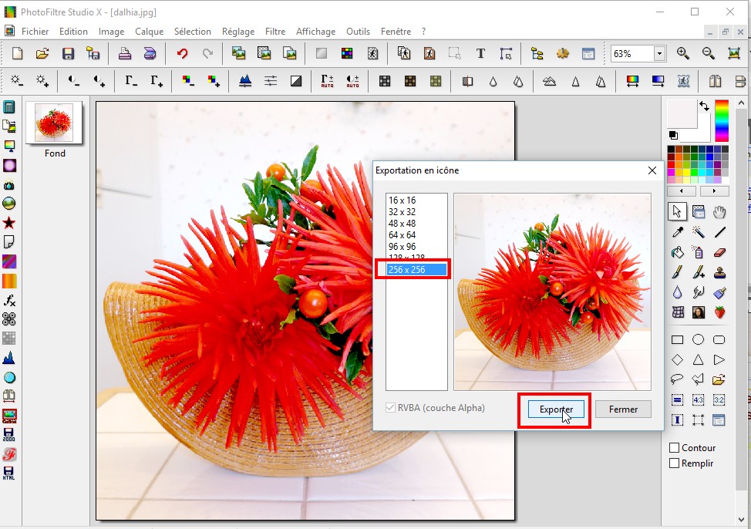The image size is (751, 529).
Task: Select the Eraser tool
Action: pos(719,252)
